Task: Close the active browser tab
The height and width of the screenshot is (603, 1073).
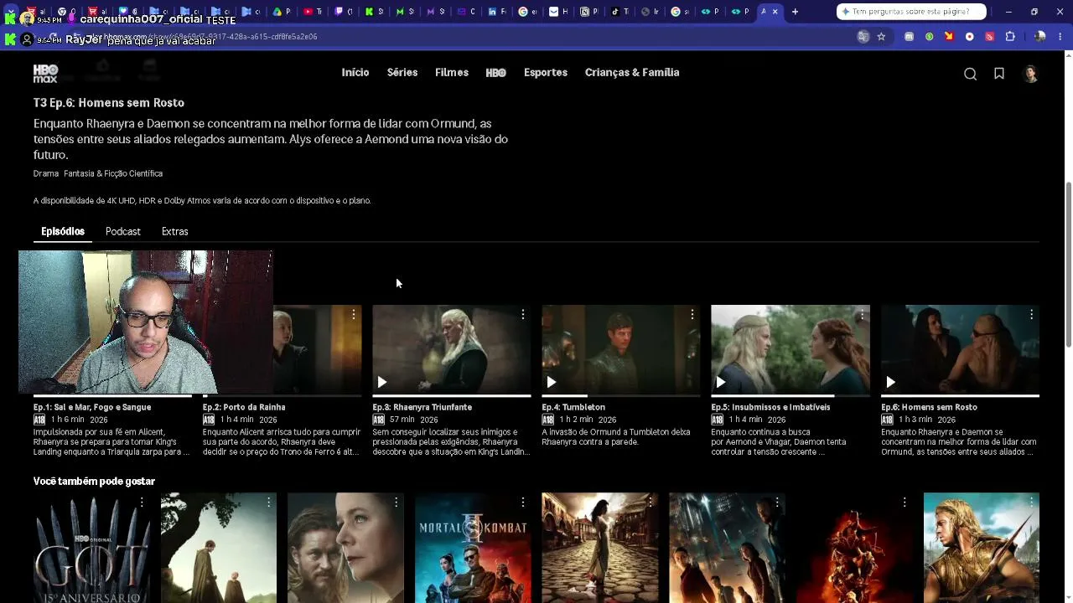Action: pos(775,12)
